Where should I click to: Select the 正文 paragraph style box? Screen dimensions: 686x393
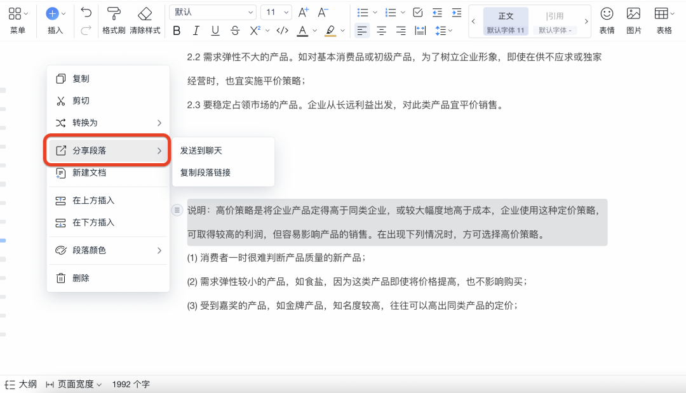click(506, 21)
